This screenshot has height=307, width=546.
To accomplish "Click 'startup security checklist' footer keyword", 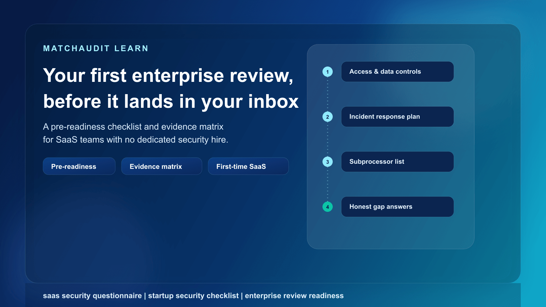I will pos(193,296).
